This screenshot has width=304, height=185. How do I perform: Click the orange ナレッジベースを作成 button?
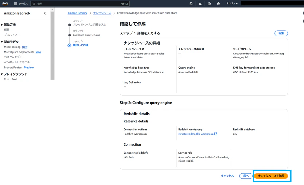(x=271, y=176)
